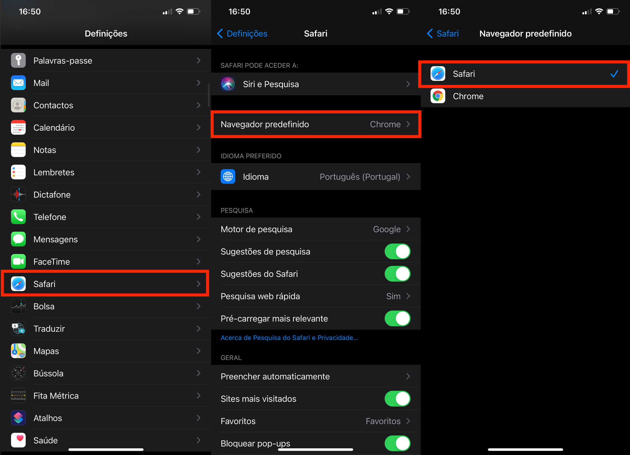Toggle Bloquear pop-ups switch
Image resolution: width=630 pixels, height=455 pixels.
tap(397, 443)
